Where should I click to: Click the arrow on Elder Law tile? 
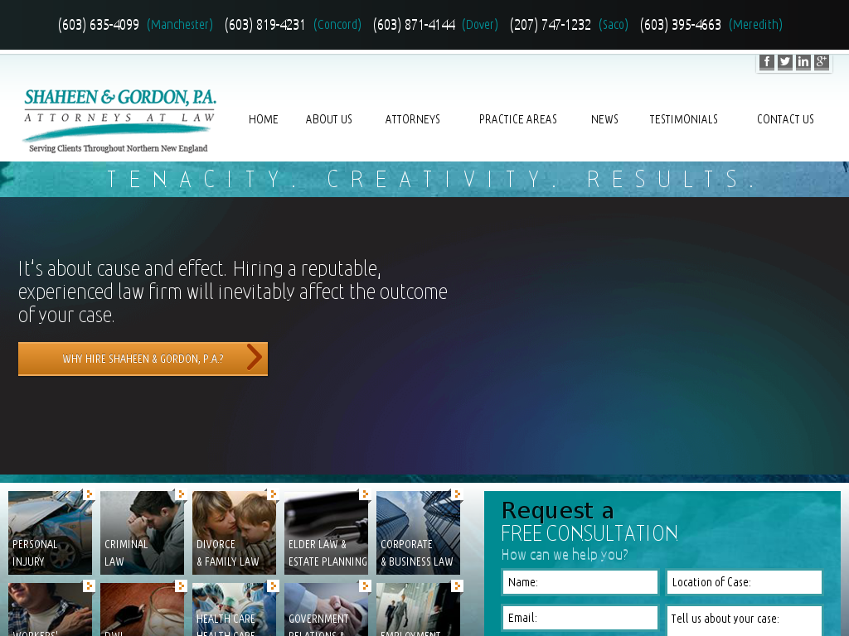click(365, 494)
